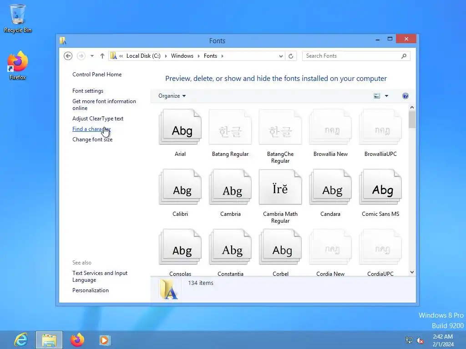Click the Find a character link

point(91,129)
